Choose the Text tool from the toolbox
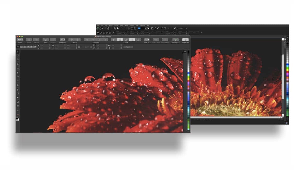The width and height of the screenshot is (294, 170). pos(17,85)
